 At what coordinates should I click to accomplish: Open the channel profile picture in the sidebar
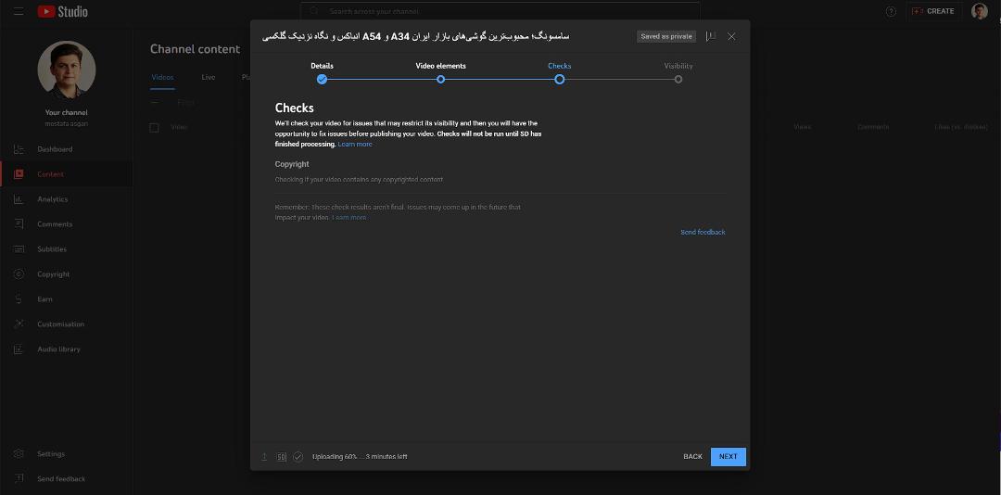[67, 70]
